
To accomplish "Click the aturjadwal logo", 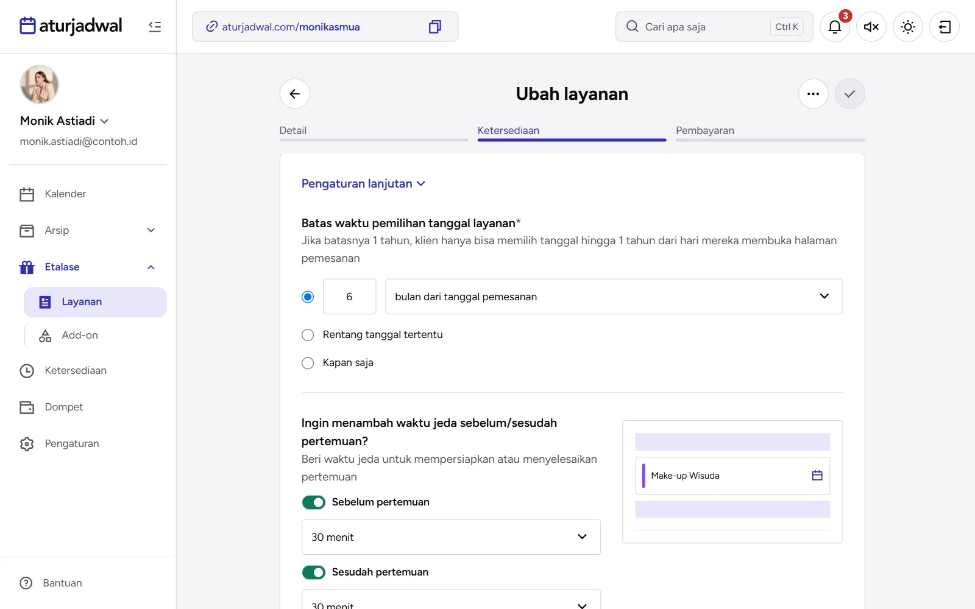I will pos(71,26).
